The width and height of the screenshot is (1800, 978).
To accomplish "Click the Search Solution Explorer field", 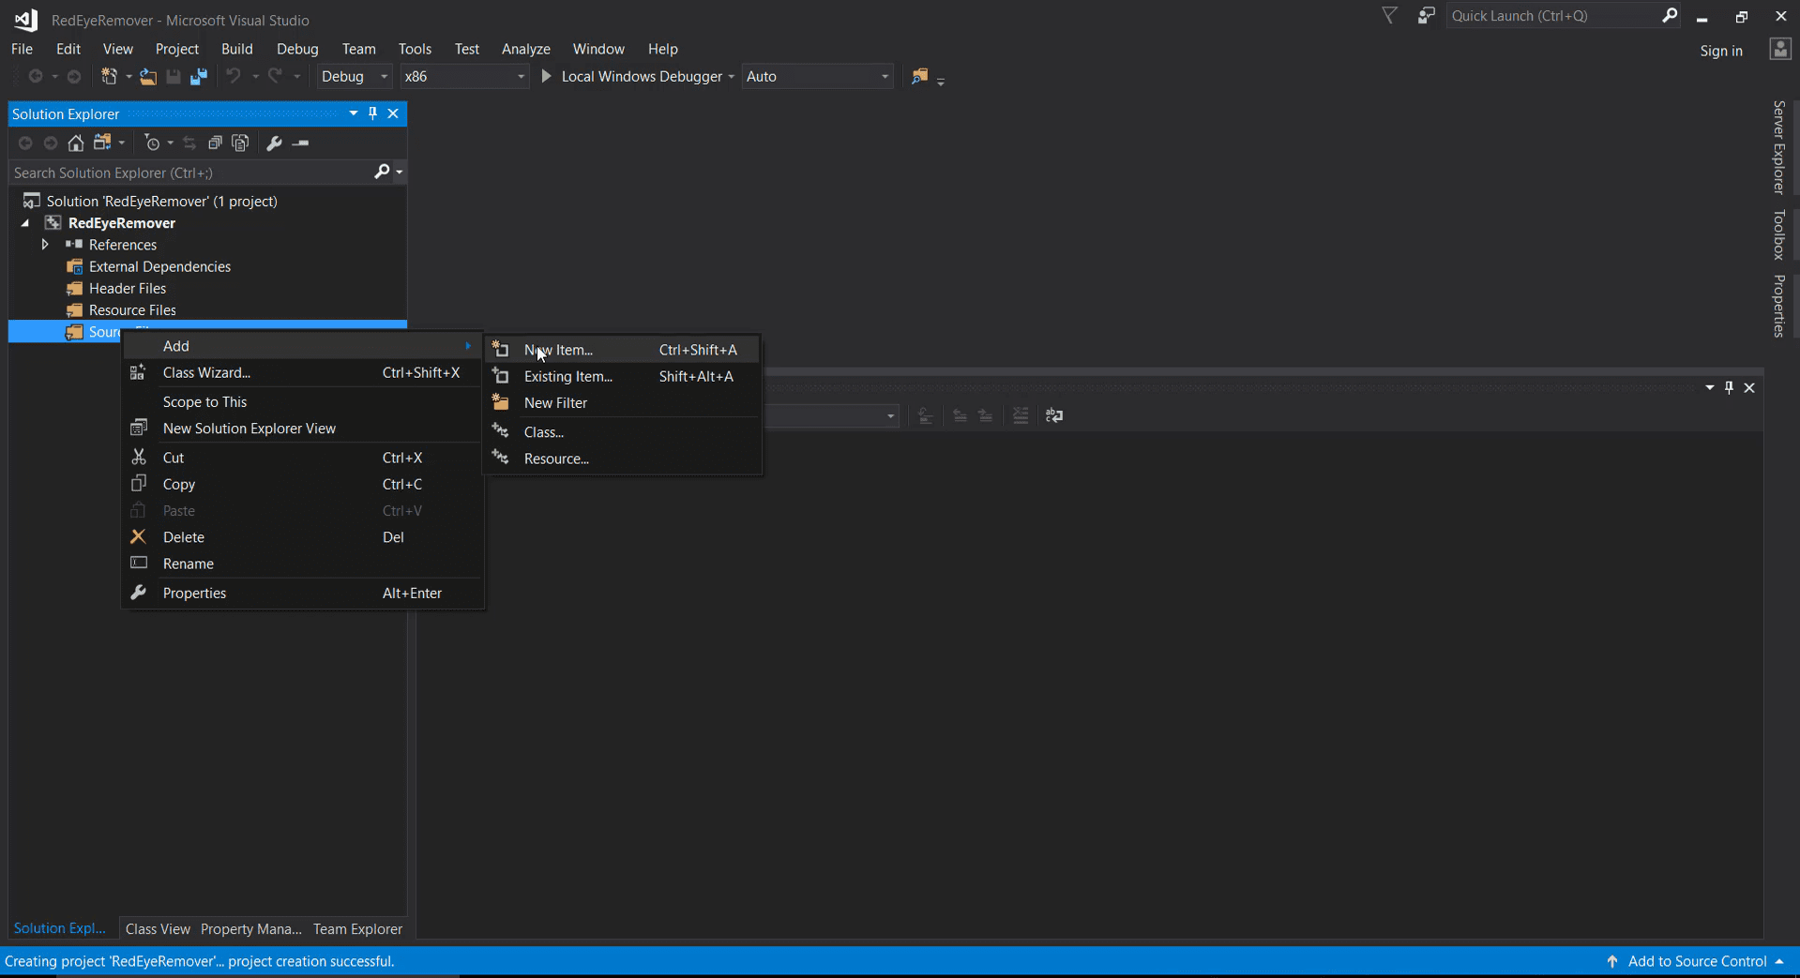I will coord(188,173).
